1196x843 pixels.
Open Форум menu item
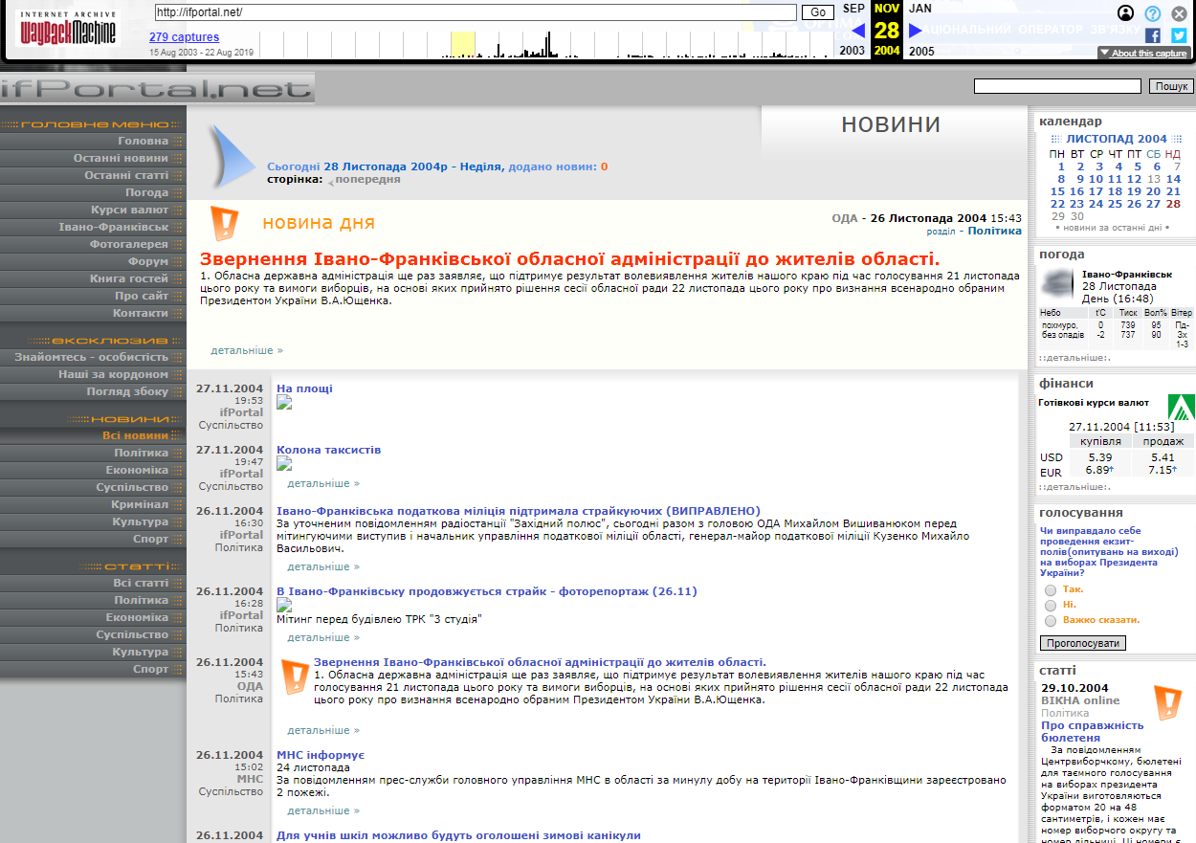click(x=148, y=261)
